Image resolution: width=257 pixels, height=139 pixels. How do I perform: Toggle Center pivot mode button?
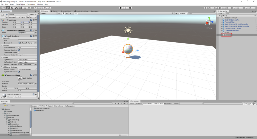[x=38, y=8]
